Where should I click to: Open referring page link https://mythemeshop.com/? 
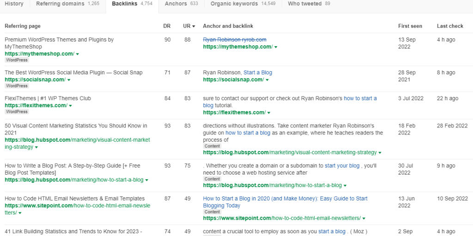tap(40, 54)
